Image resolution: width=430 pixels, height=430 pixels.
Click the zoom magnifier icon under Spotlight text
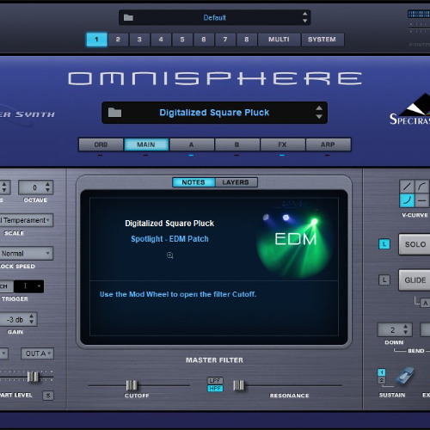[x=170, y=255]
